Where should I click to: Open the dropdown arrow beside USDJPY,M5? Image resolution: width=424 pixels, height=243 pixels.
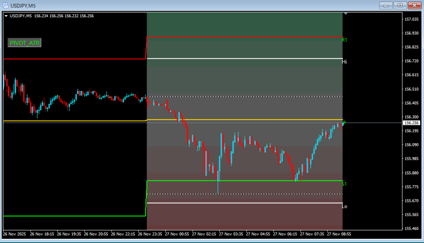click(6, 16)
